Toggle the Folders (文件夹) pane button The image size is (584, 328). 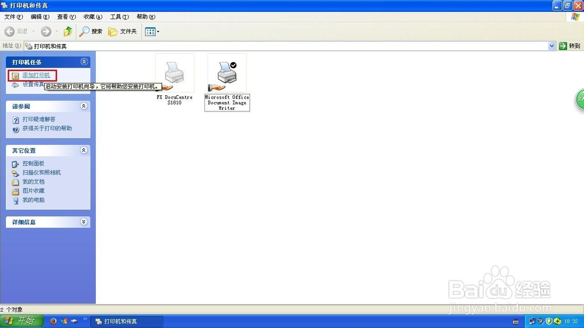(x=122, y=32)
